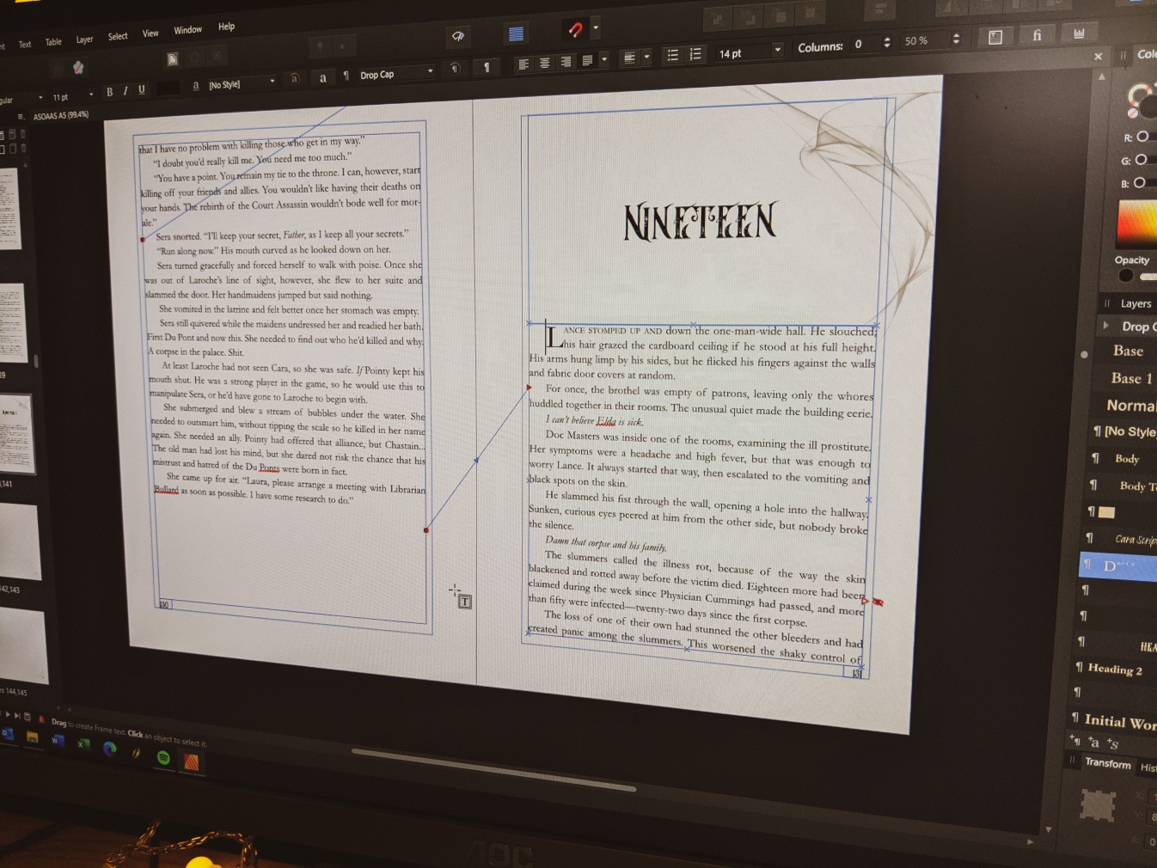Click the color gradient swatch in Colour panel
The height and width of the screenshot is (868, 1157).
(1136, 223)
